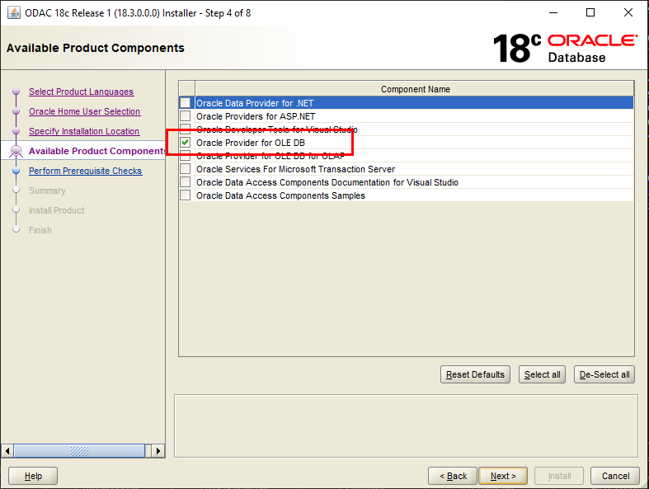Click the right arrow of steps scrollbar
The height and width of the screenshot is (489, 649).
[158, 450]
